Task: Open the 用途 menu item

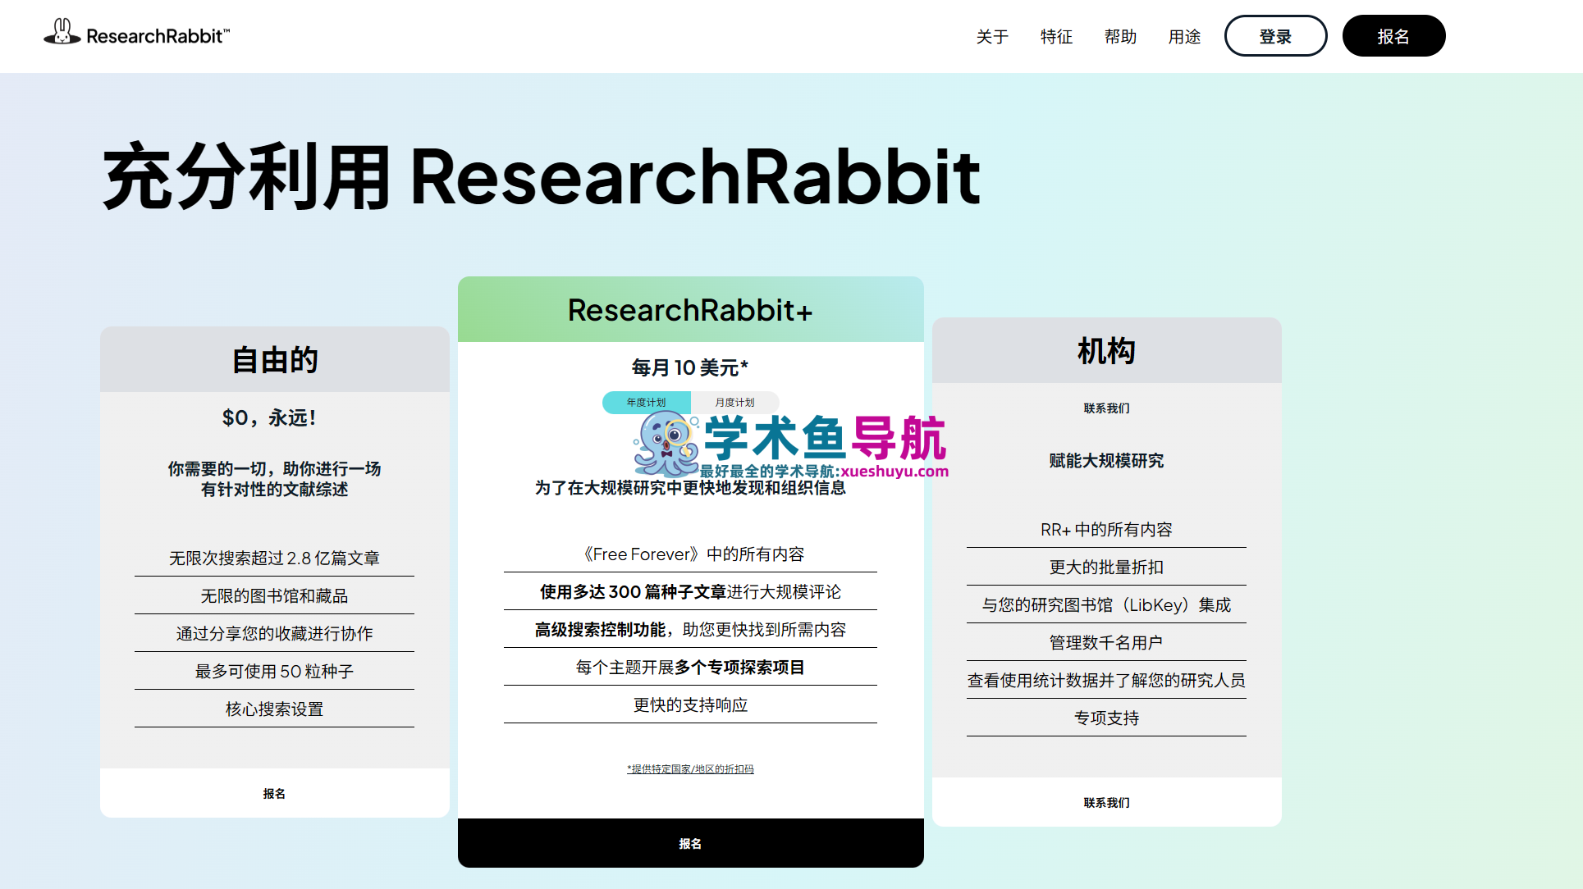Action: [x=1184, y=37]
